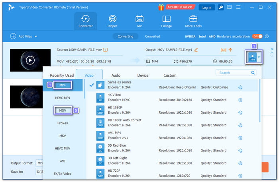
Task: Click the MP4 format icon button
Action: tap(252, 57)
